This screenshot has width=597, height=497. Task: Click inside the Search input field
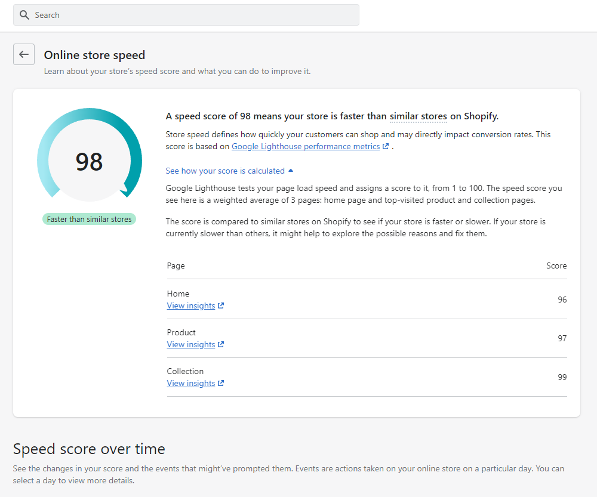(179, 15)
